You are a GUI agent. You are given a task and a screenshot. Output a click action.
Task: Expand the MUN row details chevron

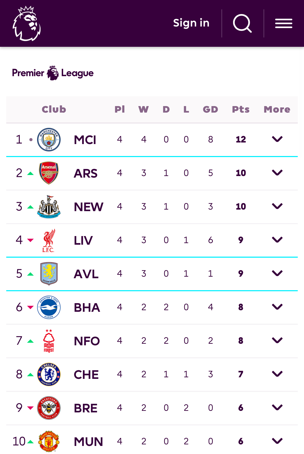click(x=277, y=441)
